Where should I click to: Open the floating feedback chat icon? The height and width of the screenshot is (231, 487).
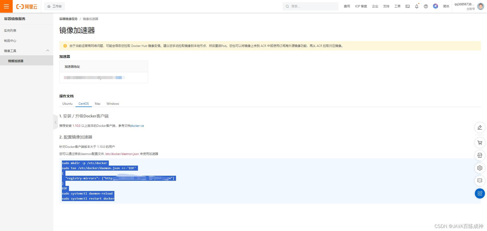480,181
